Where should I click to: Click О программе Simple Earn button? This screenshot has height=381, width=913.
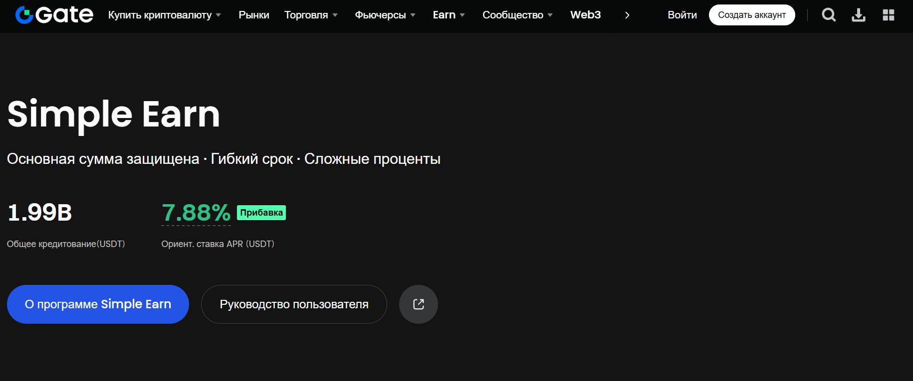[98, 304]
